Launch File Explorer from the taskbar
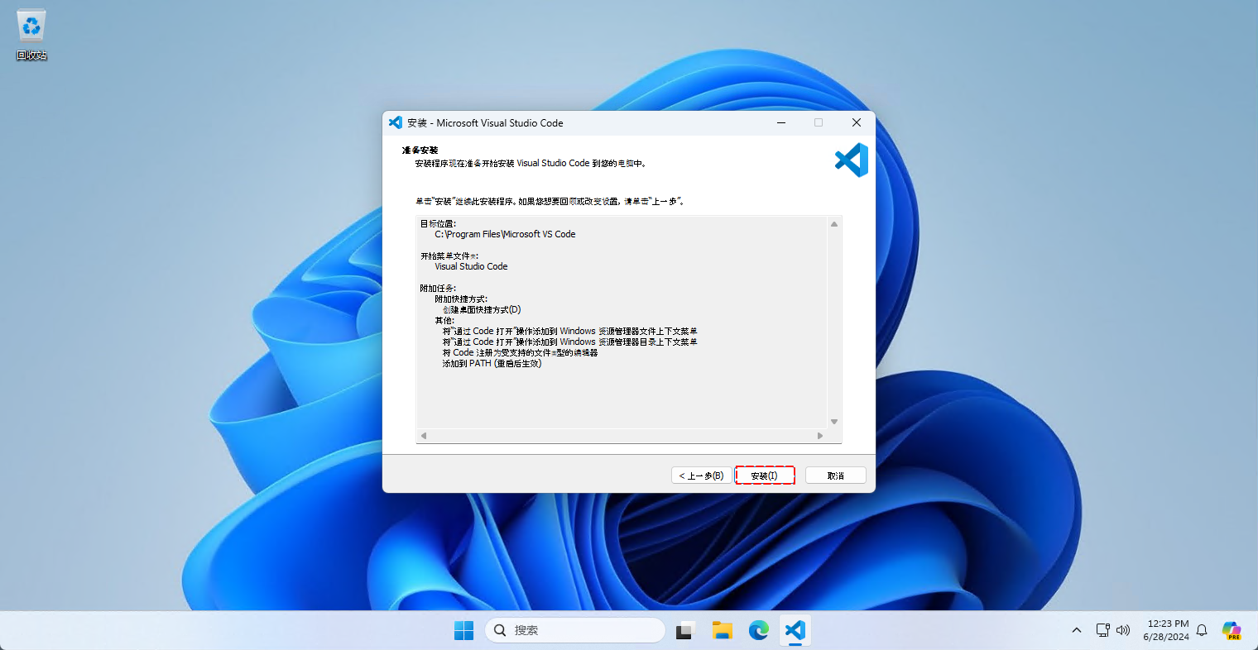 point(723,630)
